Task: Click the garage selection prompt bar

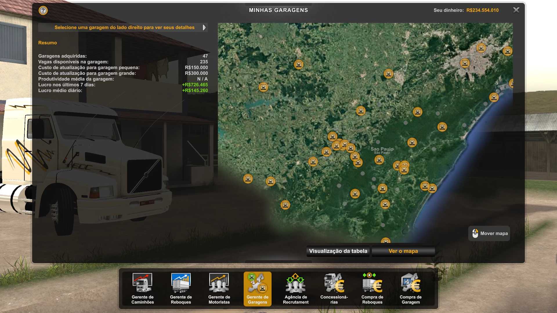Action: [124, 28]
